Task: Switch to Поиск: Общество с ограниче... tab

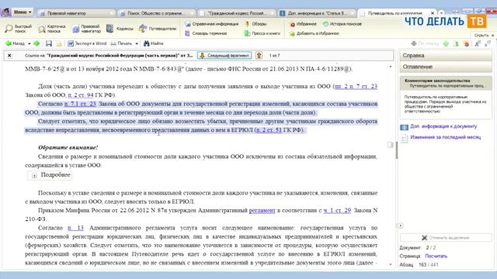Action: pos(156,13)
